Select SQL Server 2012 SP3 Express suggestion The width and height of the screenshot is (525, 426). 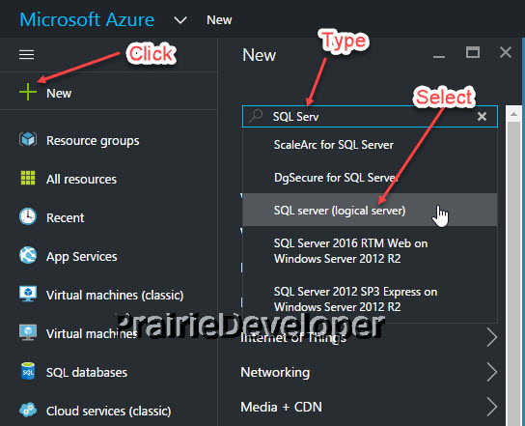point(370,298)
